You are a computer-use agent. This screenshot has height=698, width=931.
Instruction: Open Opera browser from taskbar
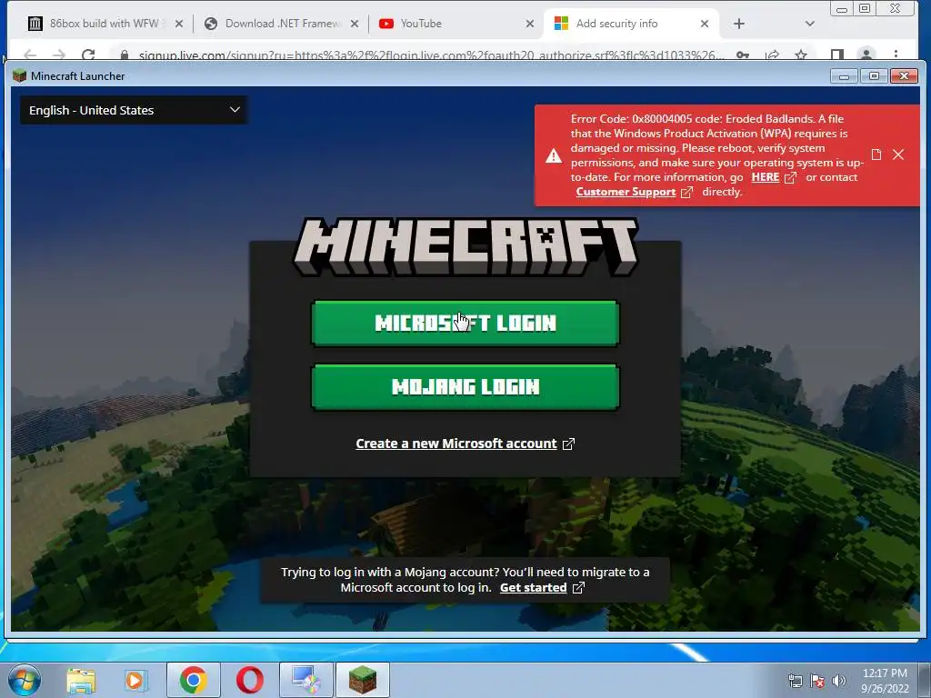[x=250, y=680]
